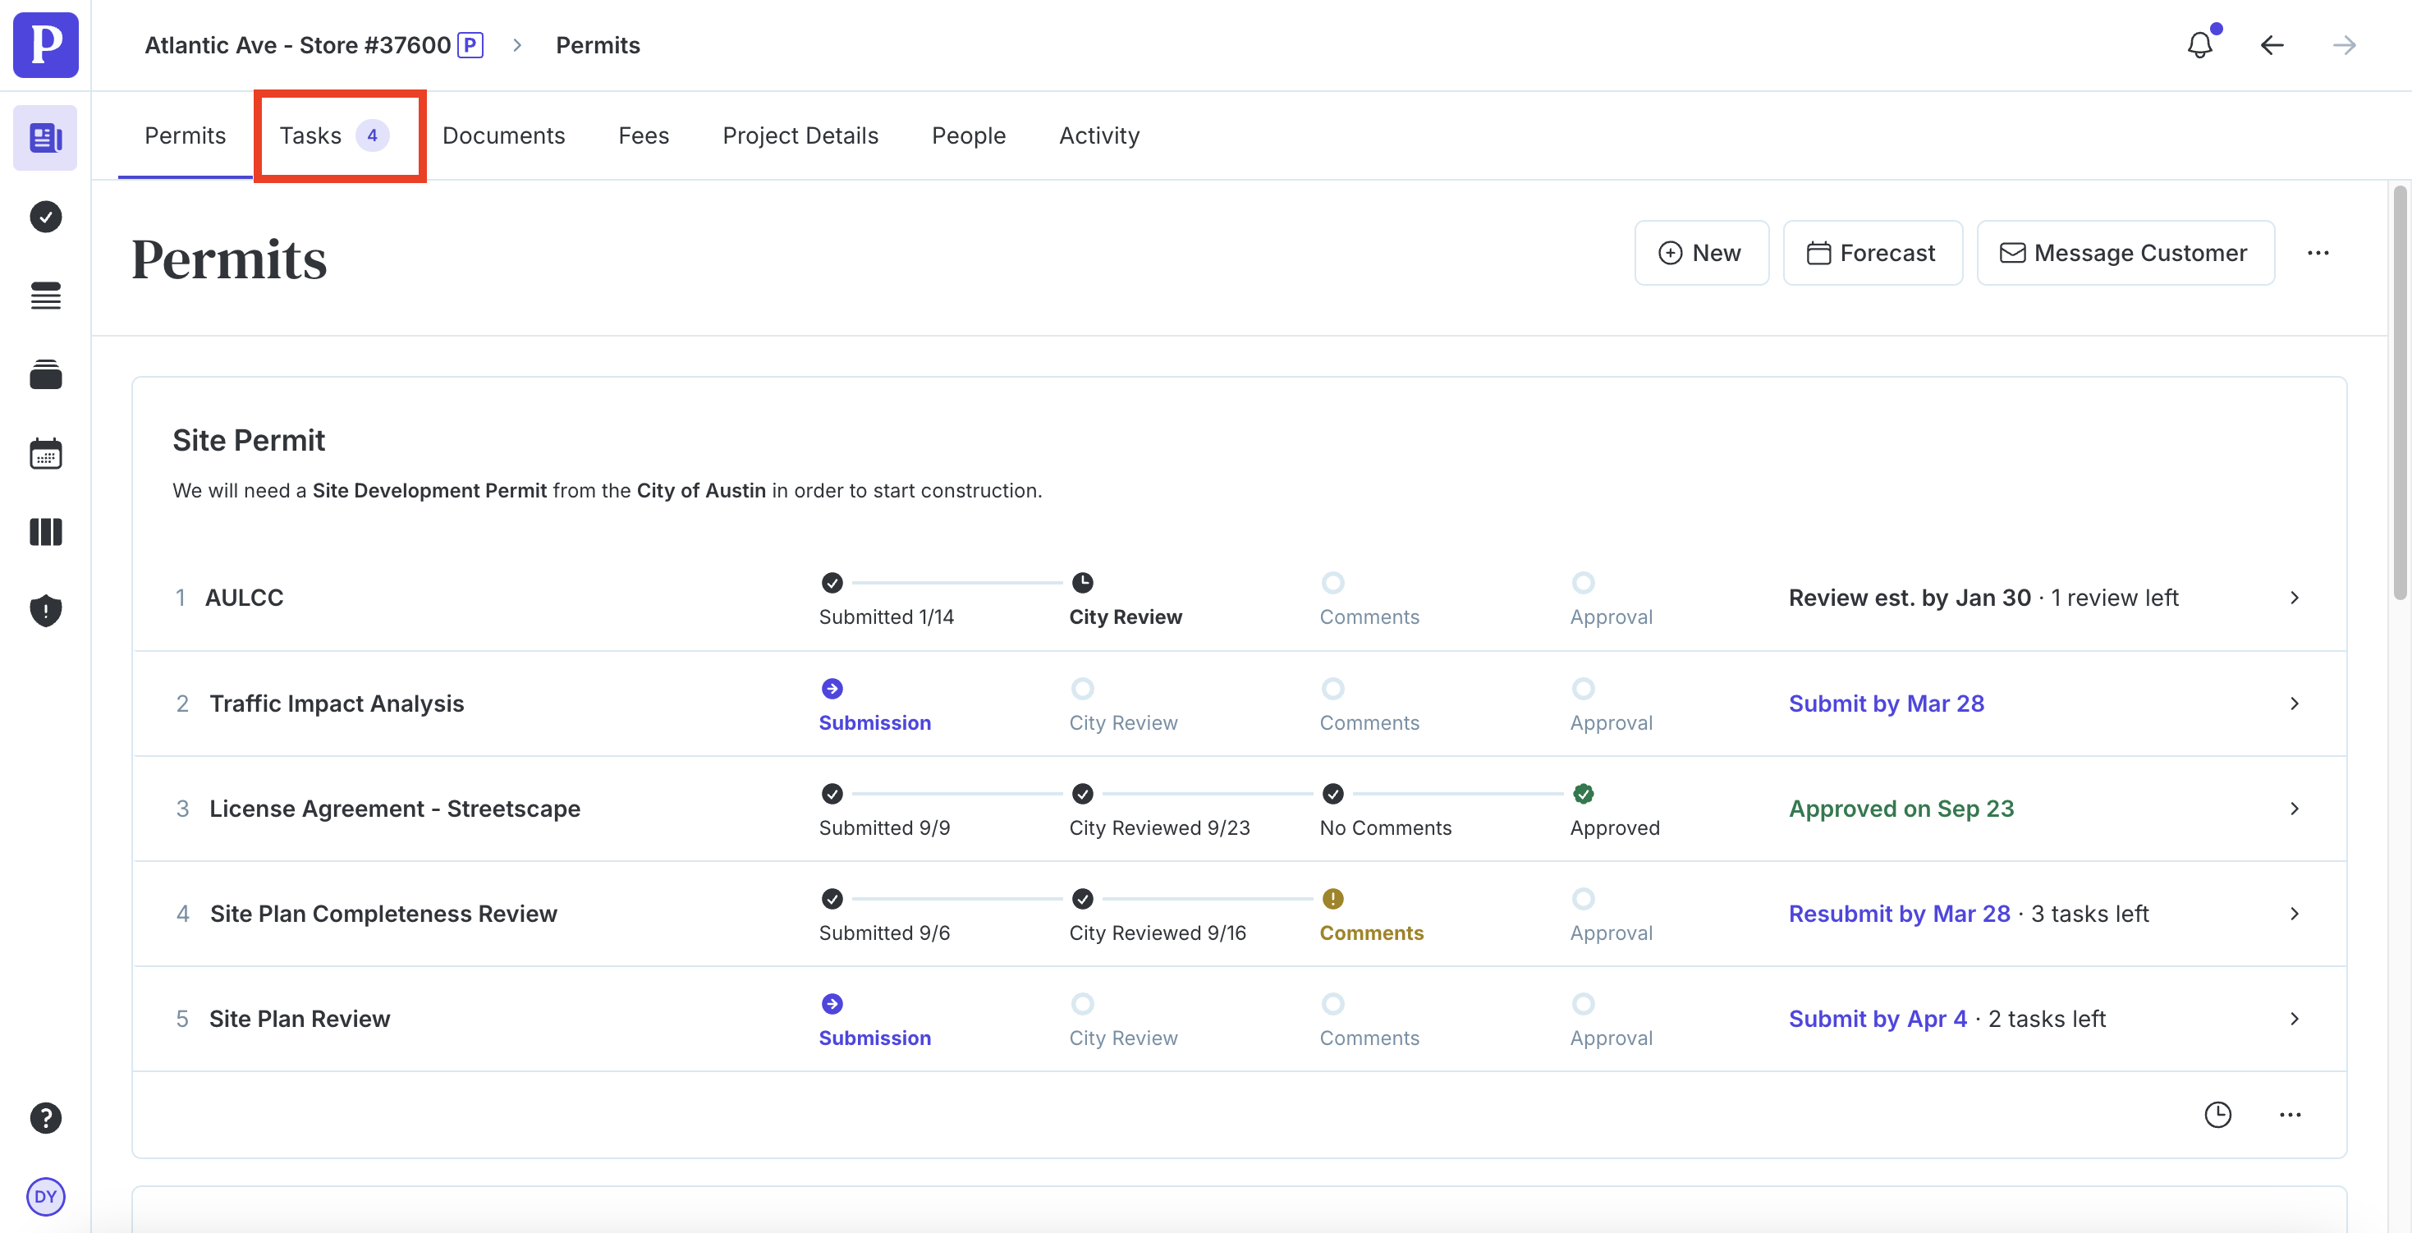
Task: Click the clock history icon in Site Permit card
Action: [2217, 1114]
